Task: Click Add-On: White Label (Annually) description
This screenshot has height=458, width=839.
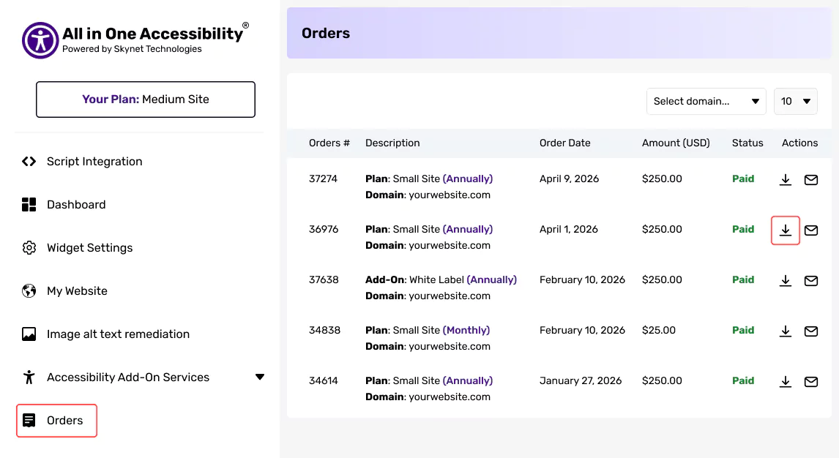Action: point(441,279)
